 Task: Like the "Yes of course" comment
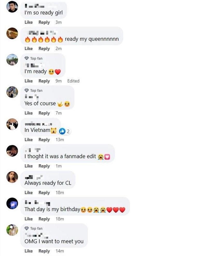pyautogui.click(x=29, y=113)
